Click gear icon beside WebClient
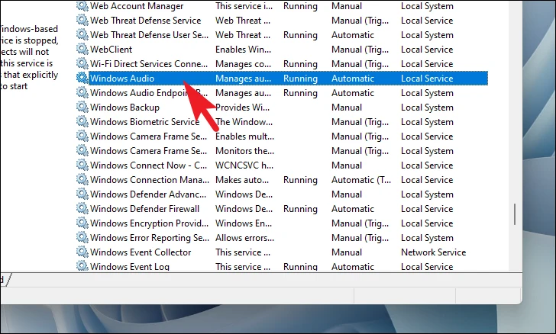Image resolution: width=556 pixels, height=334 pixels. click(82, 50)
